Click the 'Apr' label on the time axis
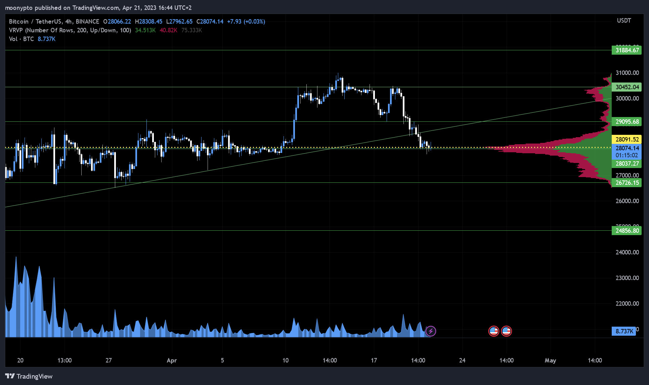This screenshot has height=385, width=649. pyautogui.click(x=172, y=361)
